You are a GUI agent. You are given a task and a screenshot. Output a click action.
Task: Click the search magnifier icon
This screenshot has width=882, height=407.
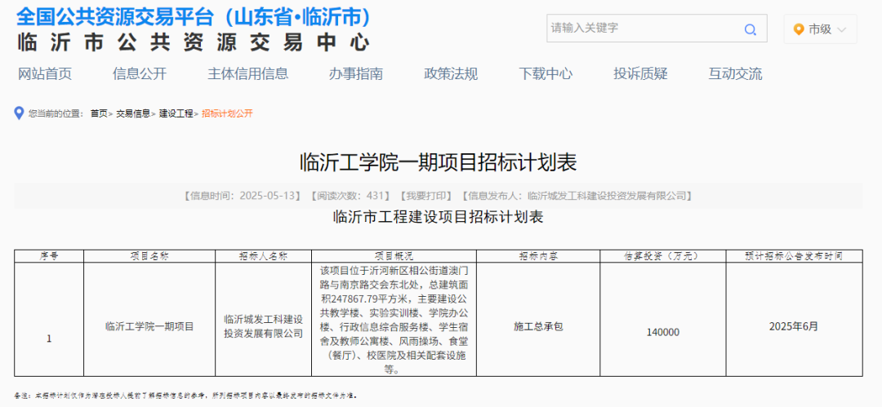750,30
